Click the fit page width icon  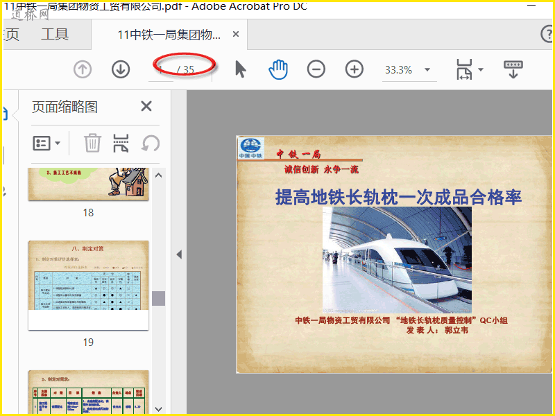[x=464, y=69]
